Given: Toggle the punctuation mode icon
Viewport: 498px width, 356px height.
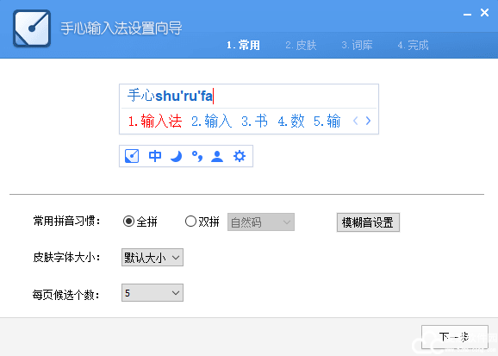Looking at the screenshot, I should pos(197,156).
